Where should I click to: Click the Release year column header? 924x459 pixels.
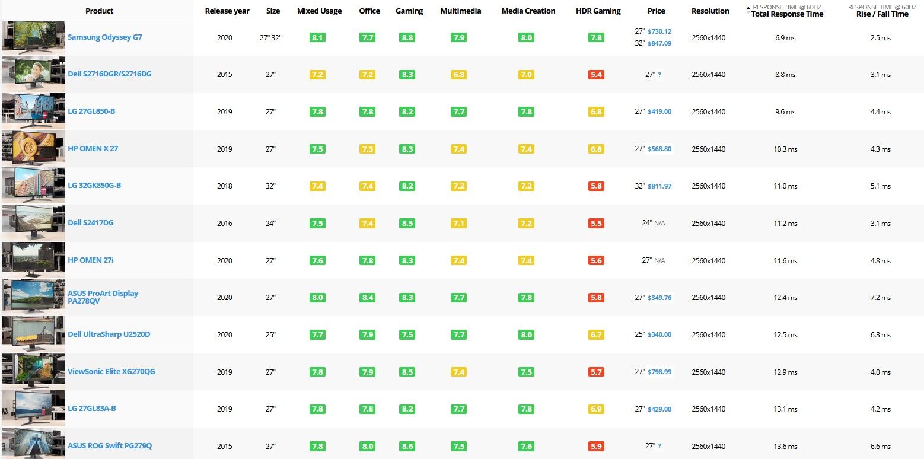(227, 11)
